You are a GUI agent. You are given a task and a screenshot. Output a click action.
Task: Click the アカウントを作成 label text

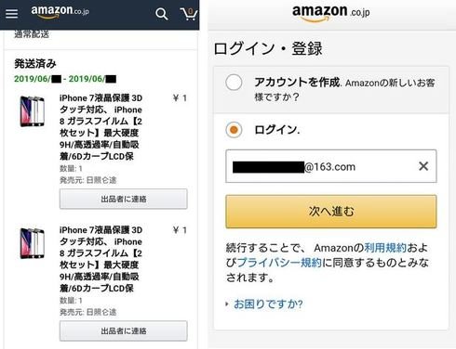[297, 83]
